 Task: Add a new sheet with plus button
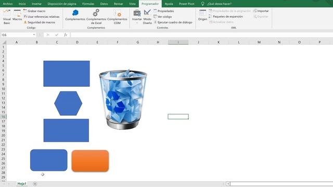point(35,184)
